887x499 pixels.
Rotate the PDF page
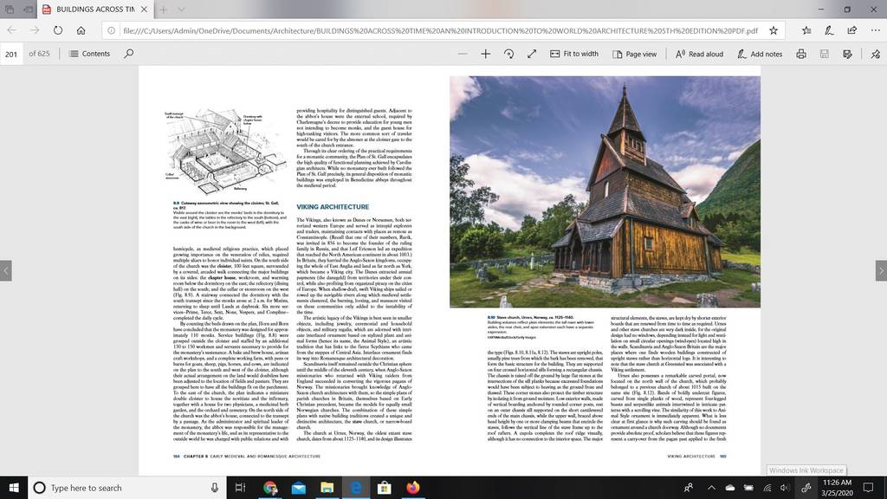point(508,54)
